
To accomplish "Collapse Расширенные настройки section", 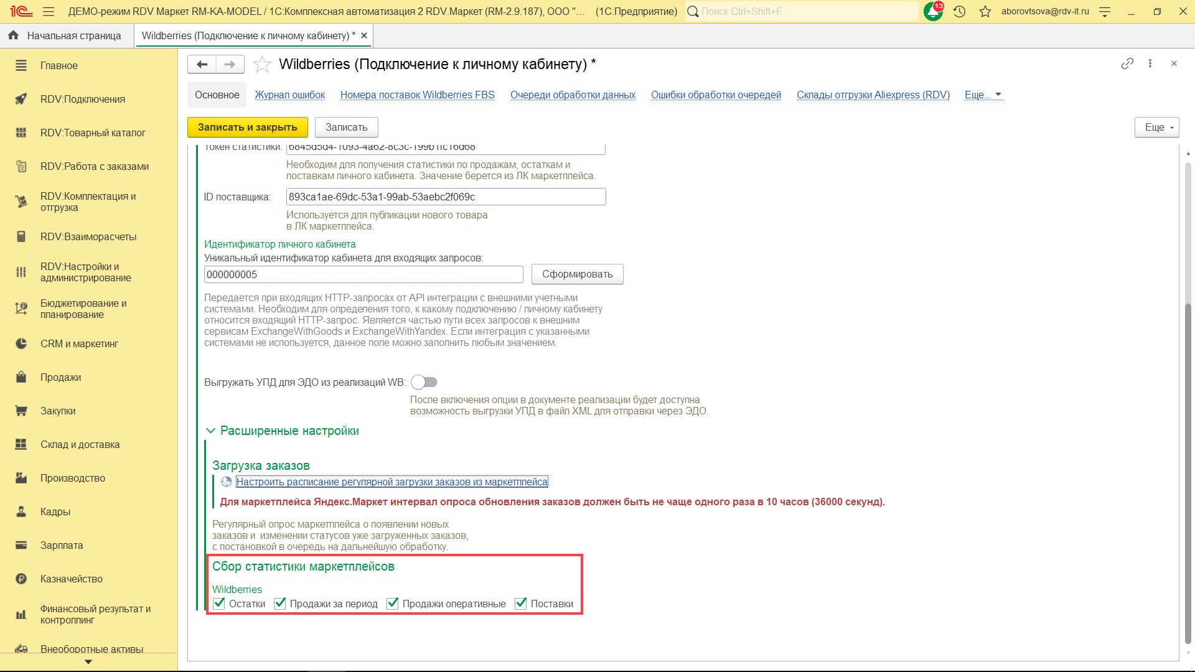I will click(210, 431).
